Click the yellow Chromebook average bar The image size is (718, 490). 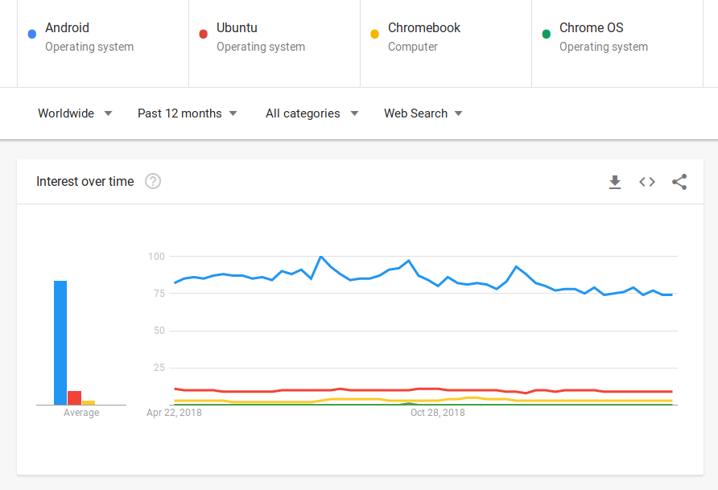point(87,401)
